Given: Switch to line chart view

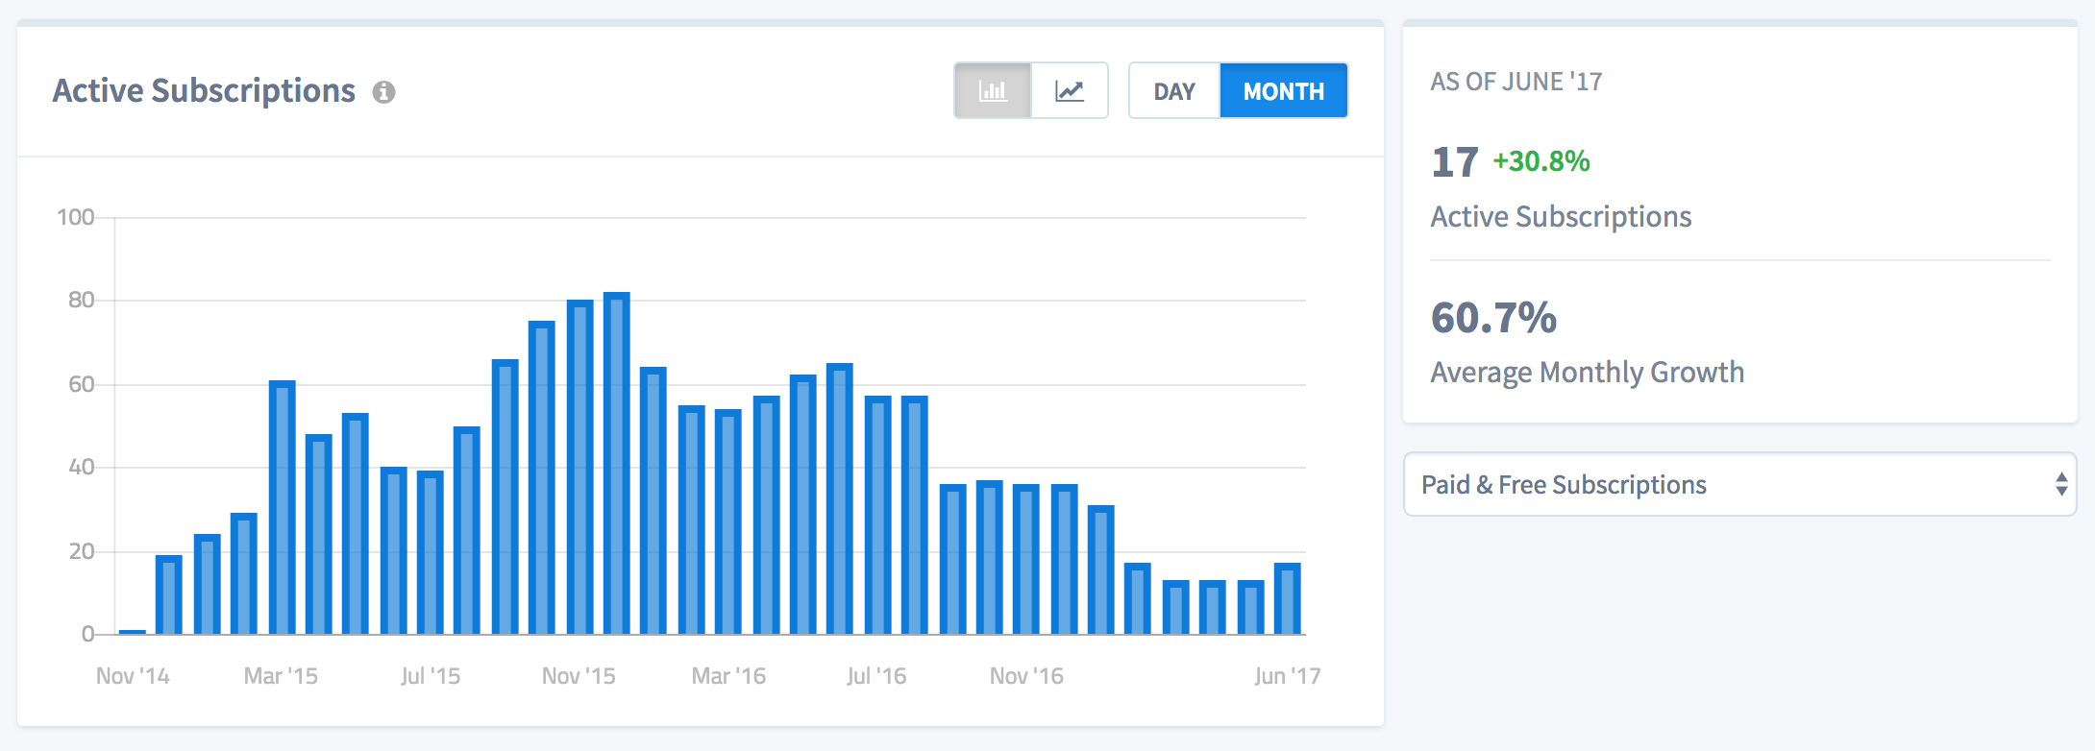Looking at the screenshot, I should point(1070,91).
